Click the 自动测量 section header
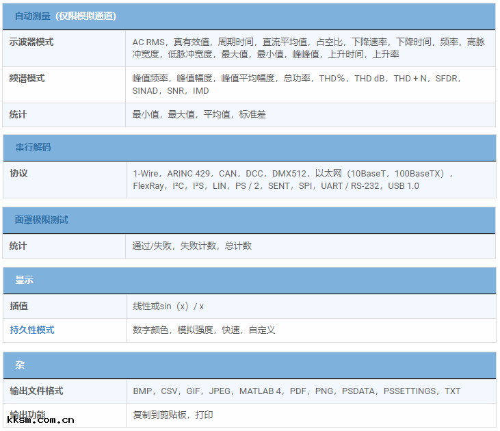 (x=66, y=16)
